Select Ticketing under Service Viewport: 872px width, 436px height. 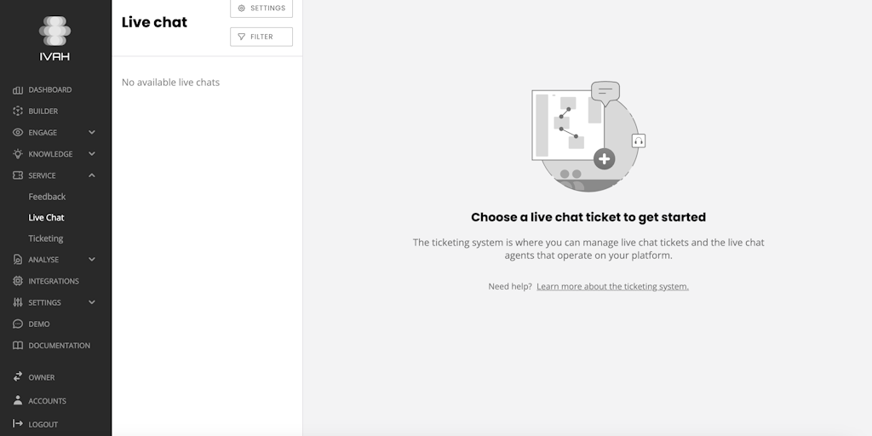pyautogui.click(x=46, y=238)
